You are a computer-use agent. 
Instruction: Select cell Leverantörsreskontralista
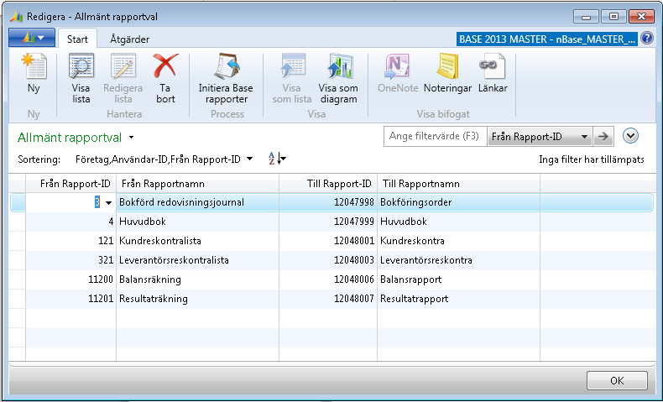(x=197, y=260)
